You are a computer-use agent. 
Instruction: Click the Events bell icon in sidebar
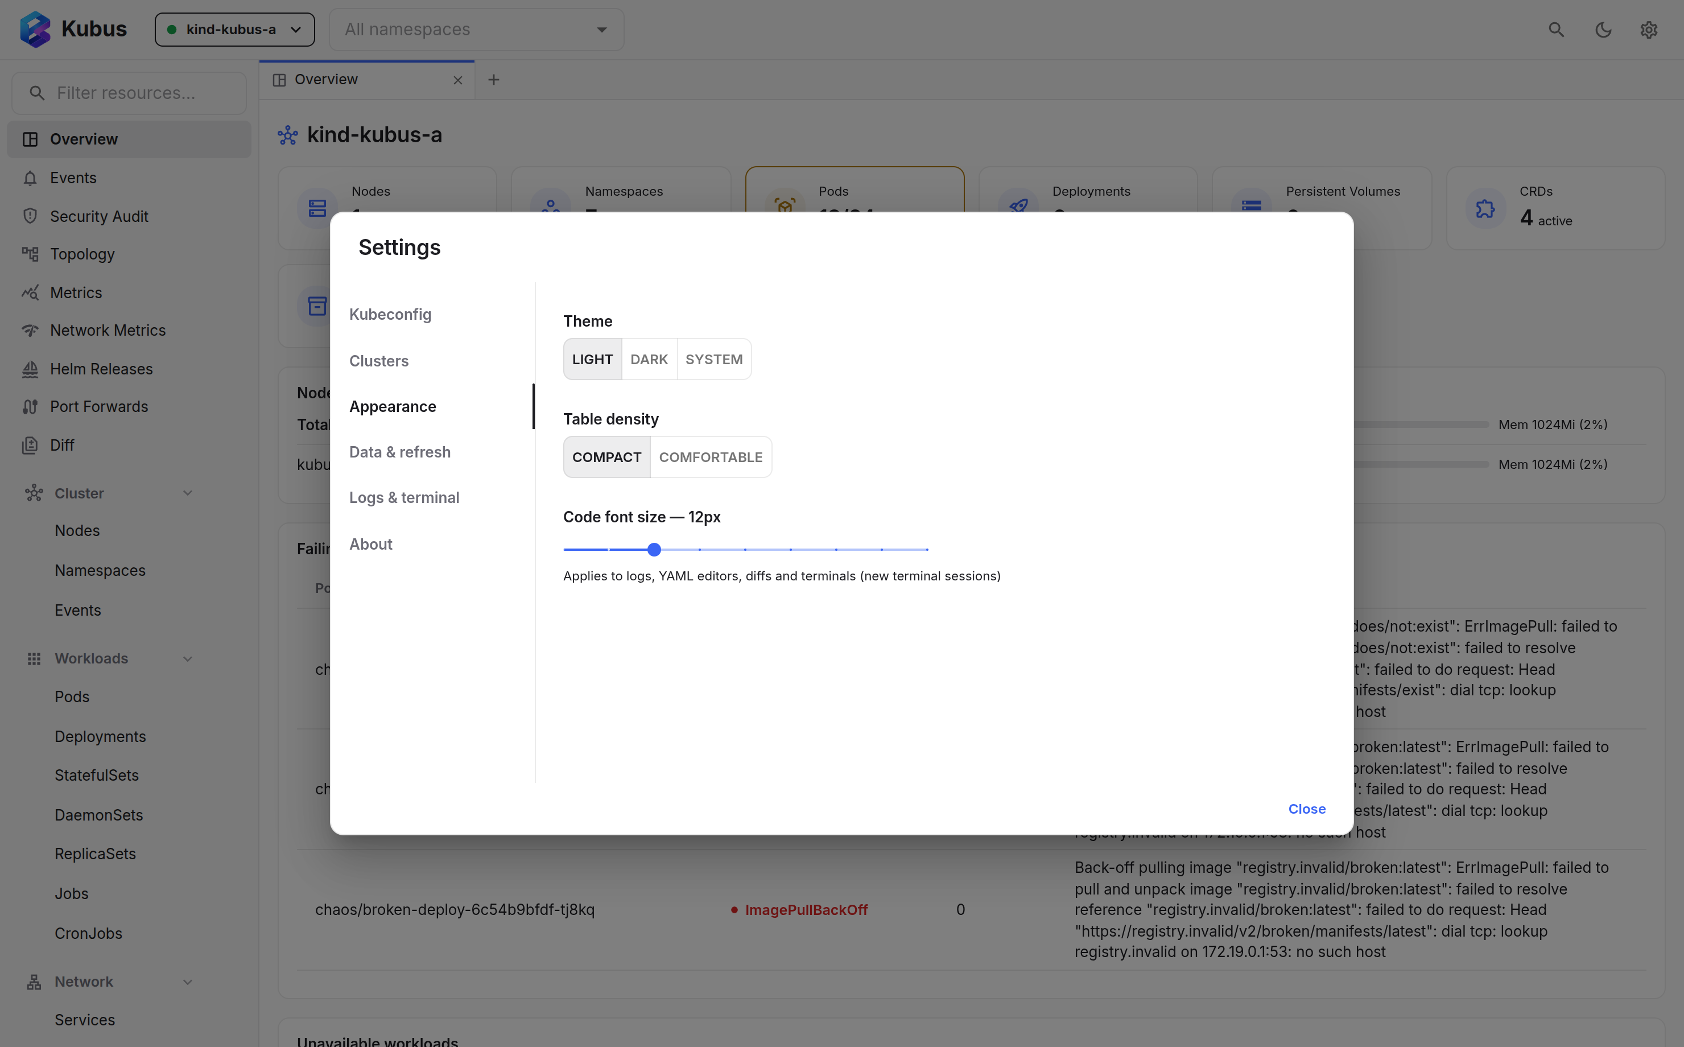(30, 178)
